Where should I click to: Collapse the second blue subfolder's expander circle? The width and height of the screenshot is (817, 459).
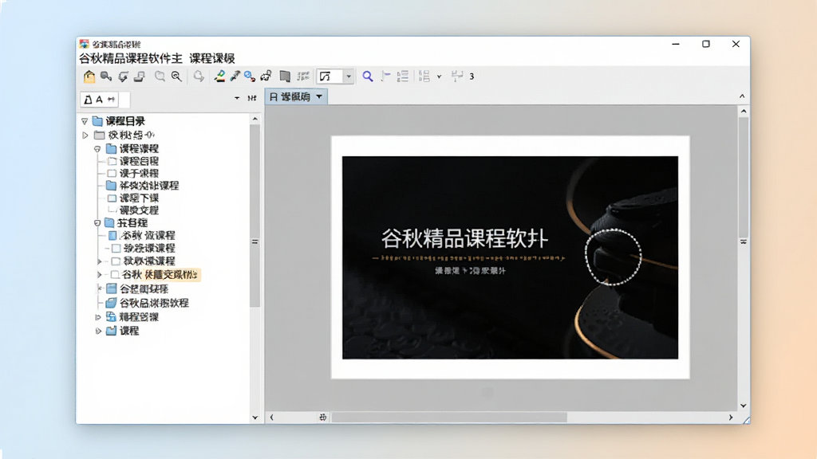click(97, 223)
